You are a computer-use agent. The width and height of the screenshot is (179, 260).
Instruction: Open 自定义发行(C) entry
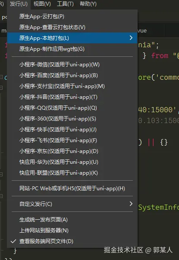[x=72, y=204]
